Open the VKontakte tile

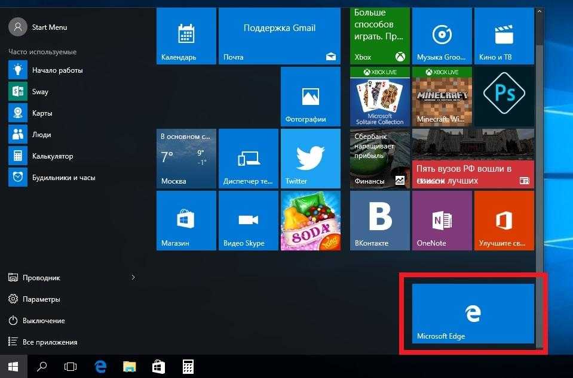click(379, 221)
